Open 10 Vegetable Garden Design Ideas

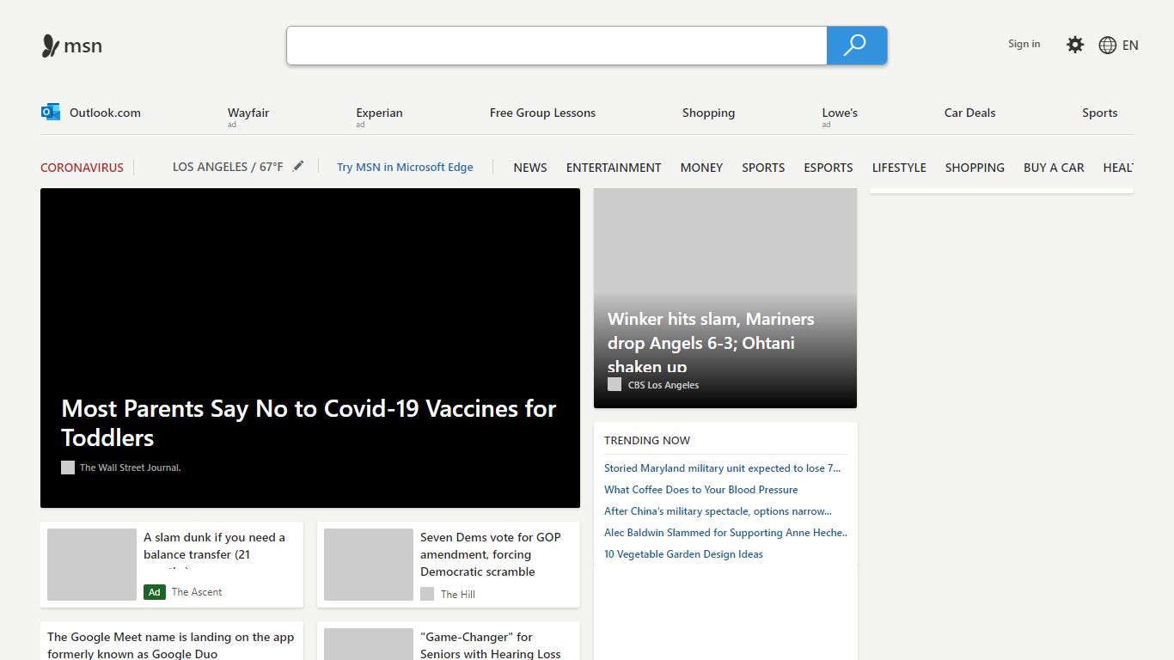pos(683,554)
